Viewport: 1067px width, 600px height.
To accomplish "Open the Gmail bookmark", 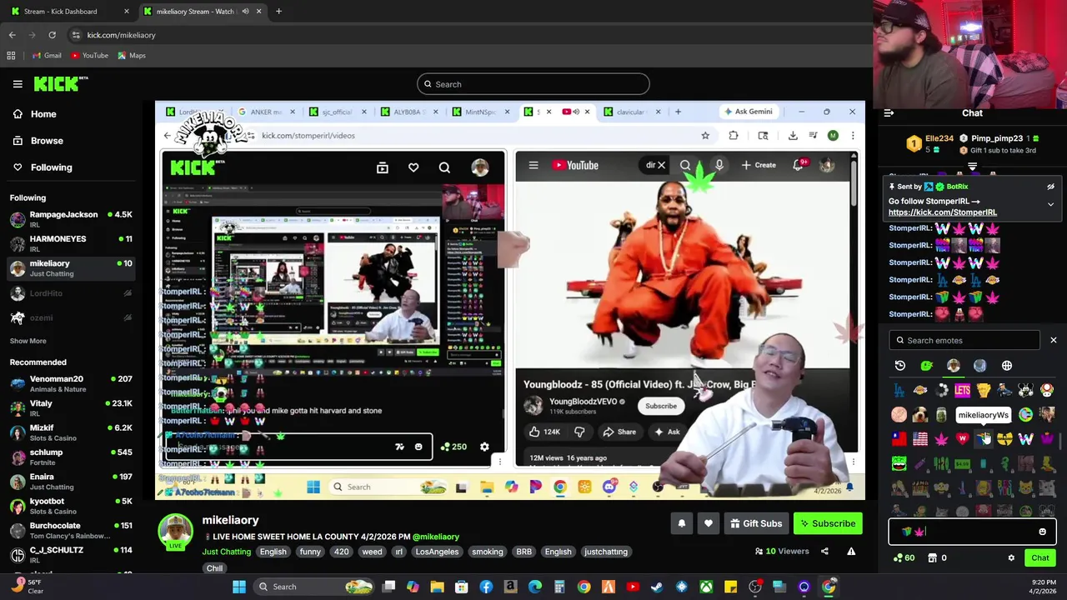I will pos(46,56).
